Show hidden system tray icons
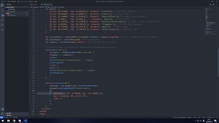Viewport: 219px width, 123px height. pyautogui.click(x=195, y=121)
